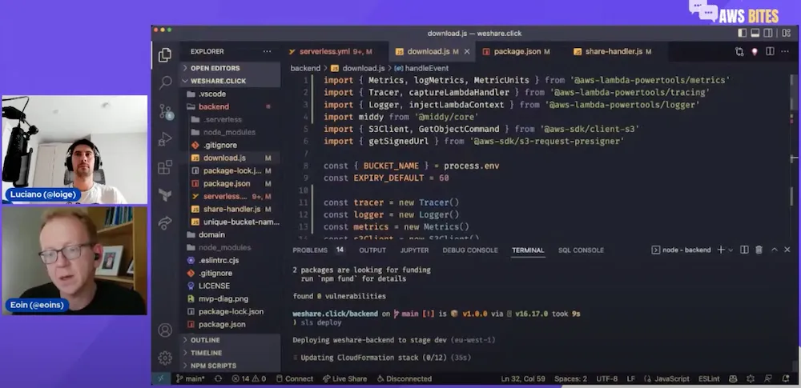The width and height of the screenshot is (801, 388).
Task: Open editor more actions ellipsis menu
Action: point(785,51)
